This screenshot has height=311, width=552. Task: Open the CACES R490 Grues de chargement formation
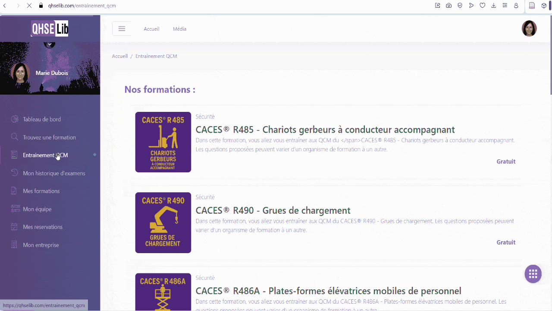point(273,210)
